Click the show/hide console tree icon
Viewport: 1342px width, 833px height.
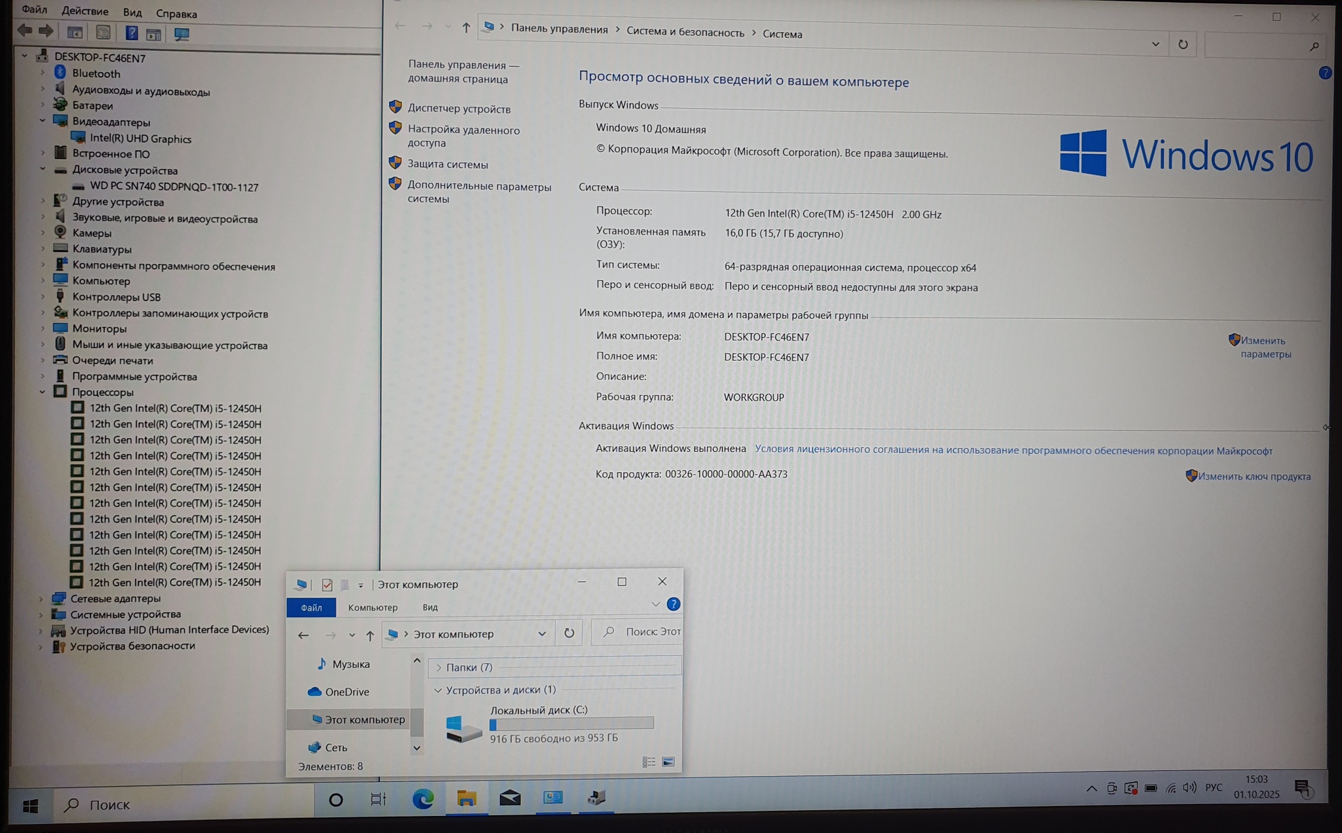[75, 33]
